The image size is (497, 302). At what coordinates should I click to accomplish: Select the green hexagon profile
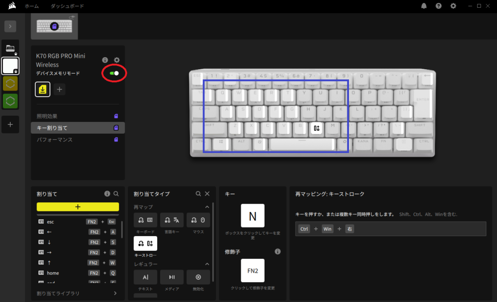(x=11, y=101)
